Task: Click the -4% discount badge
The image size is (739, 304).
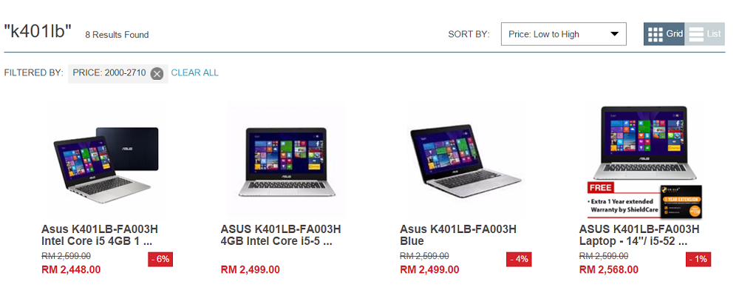Action: pyautogui.click(x=519, y=259)
